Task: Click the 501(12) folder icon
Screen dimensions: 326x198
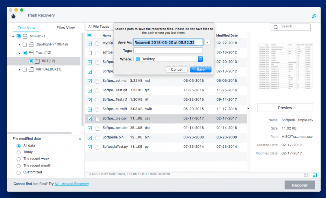Action: [38, 61]
